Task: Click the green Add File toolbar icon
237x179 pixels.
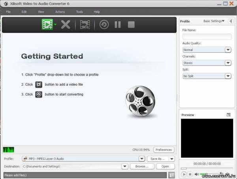Action: [x=47, y=24]
